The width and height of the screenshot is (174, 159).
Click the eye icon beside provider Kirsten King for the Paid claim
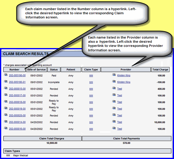click(114, 75)
